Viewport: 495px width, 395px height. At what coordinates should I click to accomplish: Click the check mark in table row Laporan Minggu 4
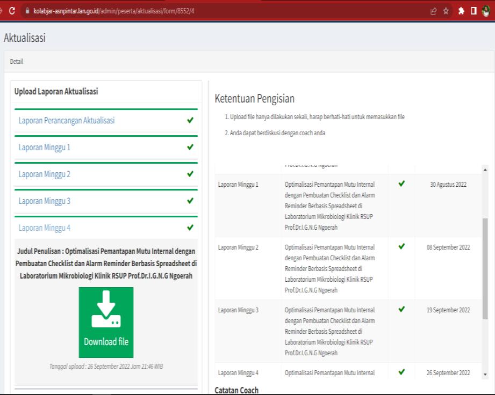tap(401, 372)
